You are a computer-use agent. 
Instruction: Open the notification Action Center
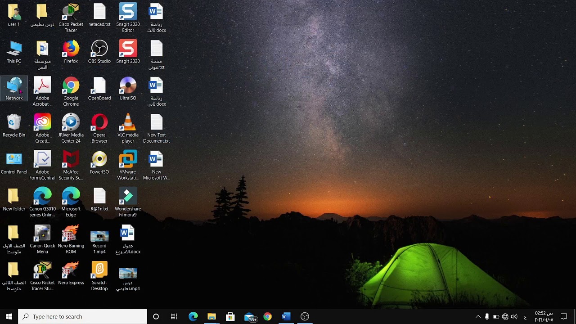click(564, 316)
